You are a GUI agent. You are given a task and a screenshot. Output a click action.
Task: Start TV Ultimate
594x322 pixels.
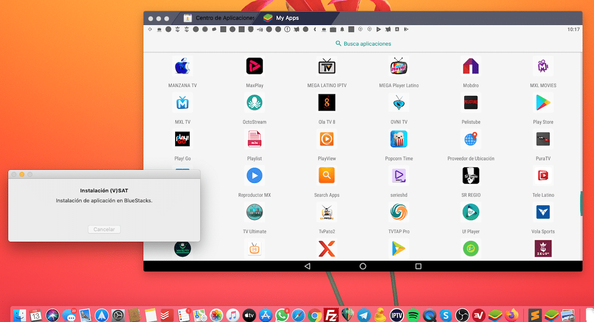click(254, 212)
